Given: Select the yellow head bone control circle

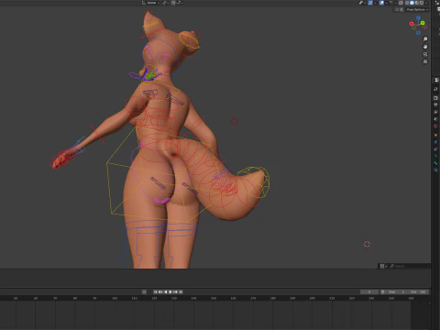Looking at the screenshot, I should [189, 41].
